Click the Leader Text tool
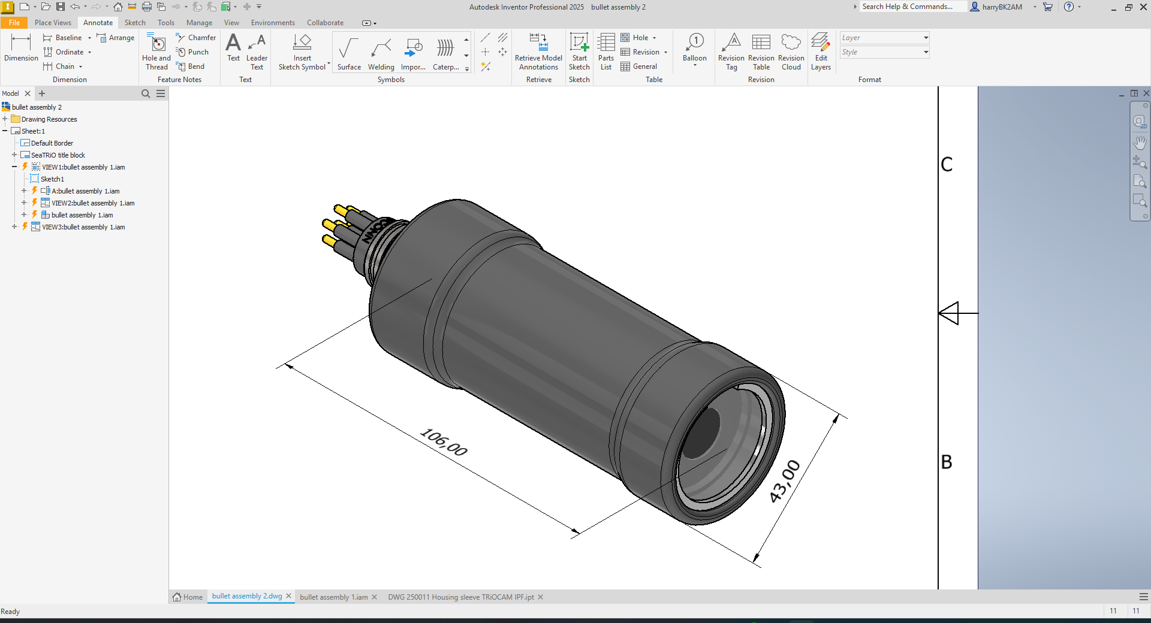The width and height of the screenshot is (1151, 623). [x=257, y=52]
